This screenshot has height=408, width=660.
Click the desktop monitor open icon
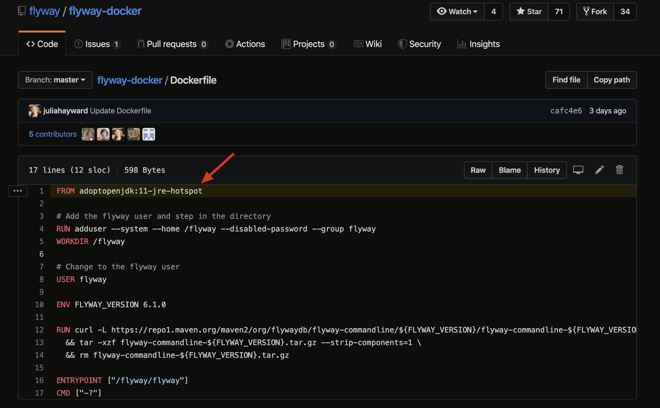click(x=578, y=170)
